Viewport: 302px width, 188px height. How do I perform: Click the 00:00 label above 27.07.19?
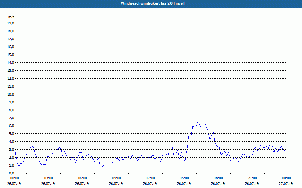click(x=287, y=178)
